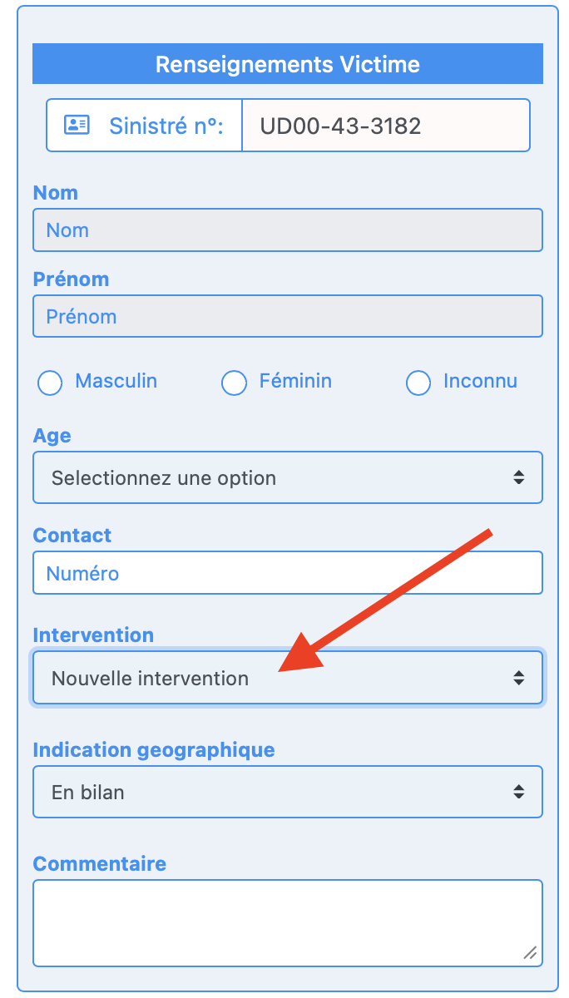Choose the Féminin radio option
This screenshot has height=998, width=569.
coord(234,383)
